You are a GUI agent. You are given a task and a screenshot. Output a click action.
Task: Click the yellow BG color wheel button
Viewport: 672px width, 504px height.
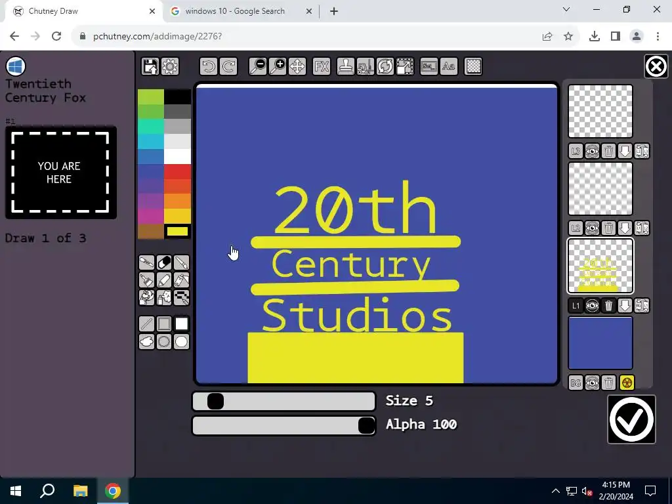[x=627, y=383]
